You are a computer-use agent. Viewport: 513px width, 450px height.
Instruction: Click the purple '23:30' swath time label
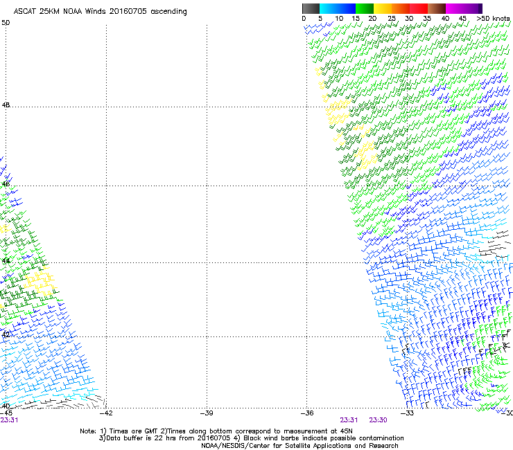pos(379,420)
